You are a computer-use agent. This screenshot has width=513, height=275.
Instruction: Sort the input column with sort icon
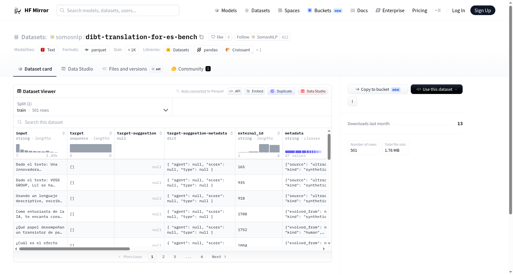click(x=63, y=133)
